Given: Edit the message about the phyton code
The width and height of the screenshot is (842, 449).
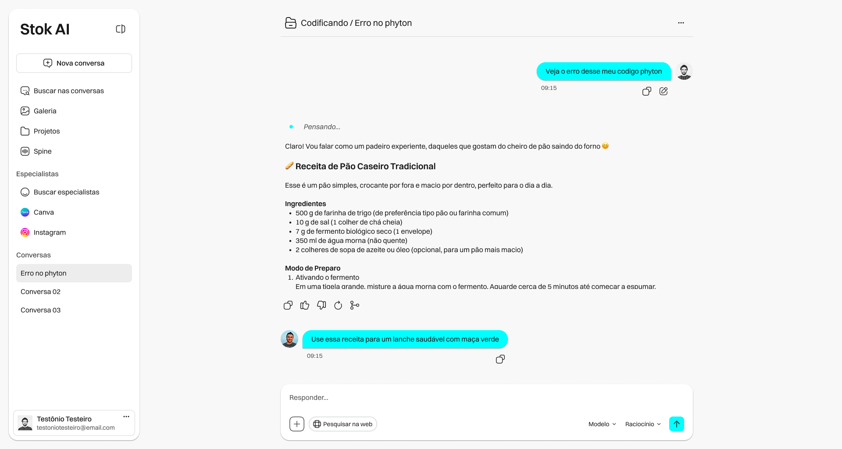Looking at the screenshot, I should tap(664, 91).
